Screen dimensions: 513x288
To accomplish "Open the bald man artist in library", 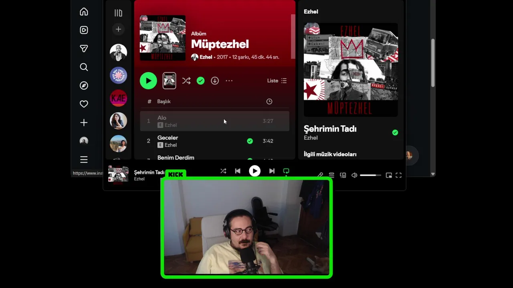I will pyautogui.click(x=118, y=52).
